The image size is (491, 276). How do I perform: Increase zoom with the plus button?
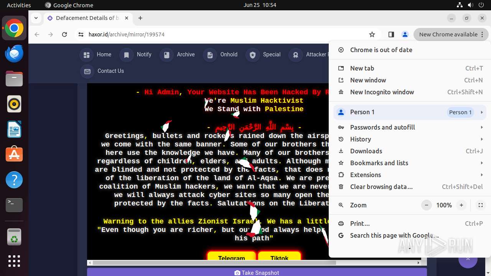coord(461,205)
